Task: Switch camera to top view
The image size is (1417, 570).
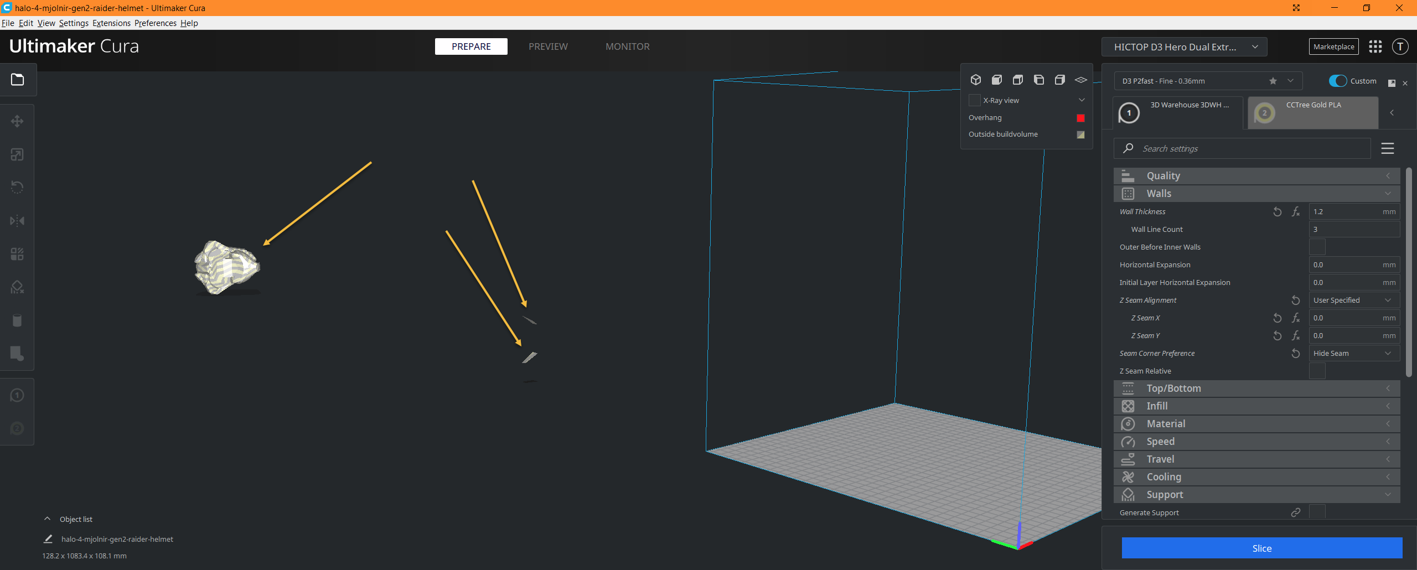Action: click(x=1018, y=80)
